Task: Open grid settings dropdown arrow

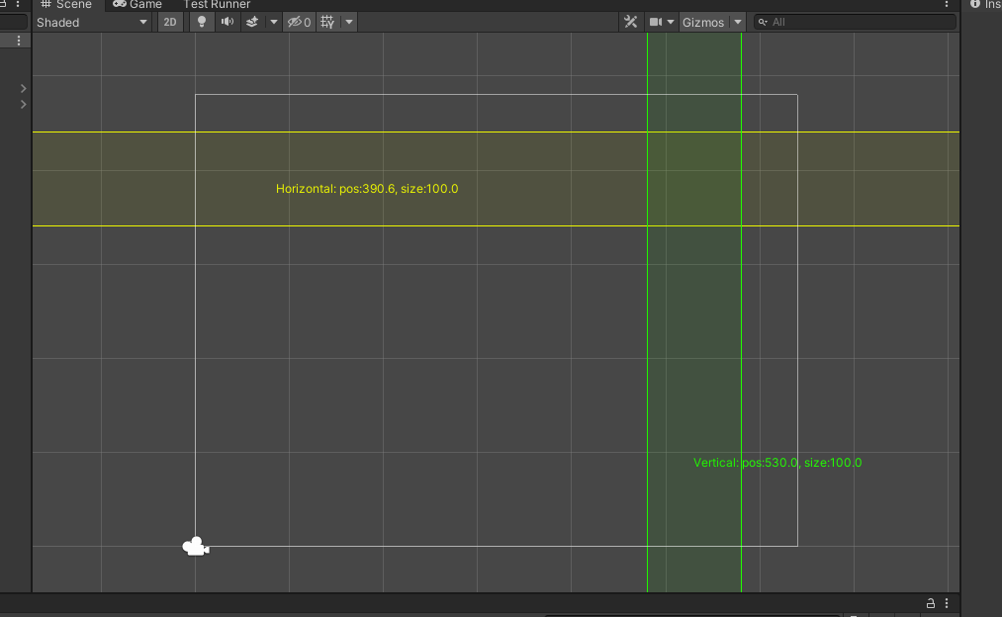Action: click(x=349, y=22)
